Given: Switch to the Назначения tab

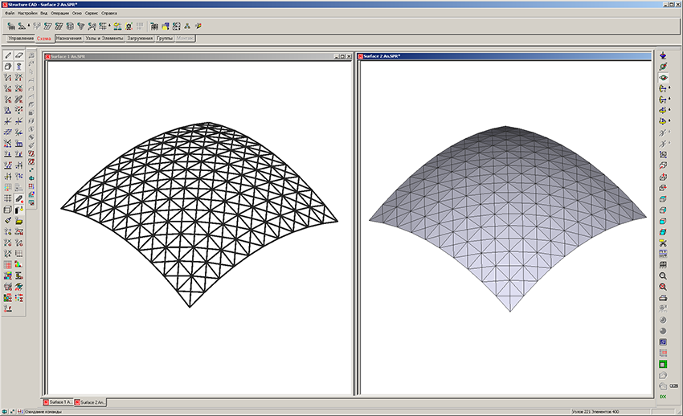Looking at the screenshot, I should click(68, 38).
